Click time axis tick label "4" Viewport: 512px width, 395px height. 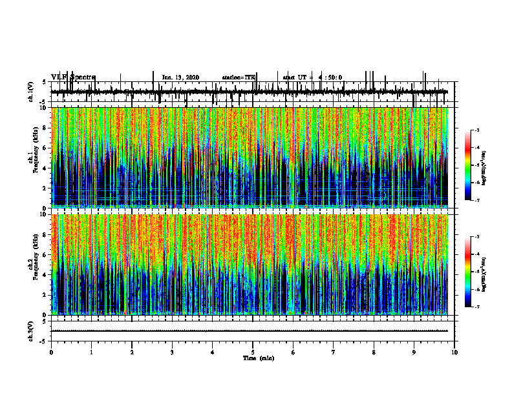[x=213, y=352]
